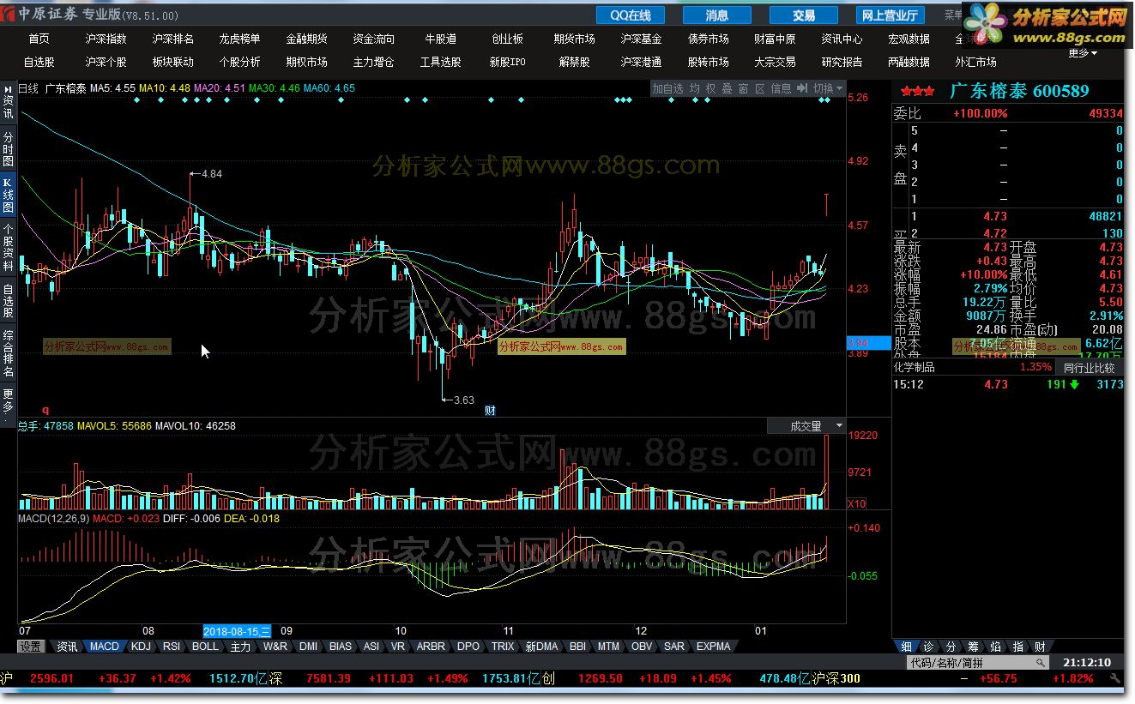1135x704 pixels.
Task: Open the 龙虎榜单 menu
Action: [239, 39]
